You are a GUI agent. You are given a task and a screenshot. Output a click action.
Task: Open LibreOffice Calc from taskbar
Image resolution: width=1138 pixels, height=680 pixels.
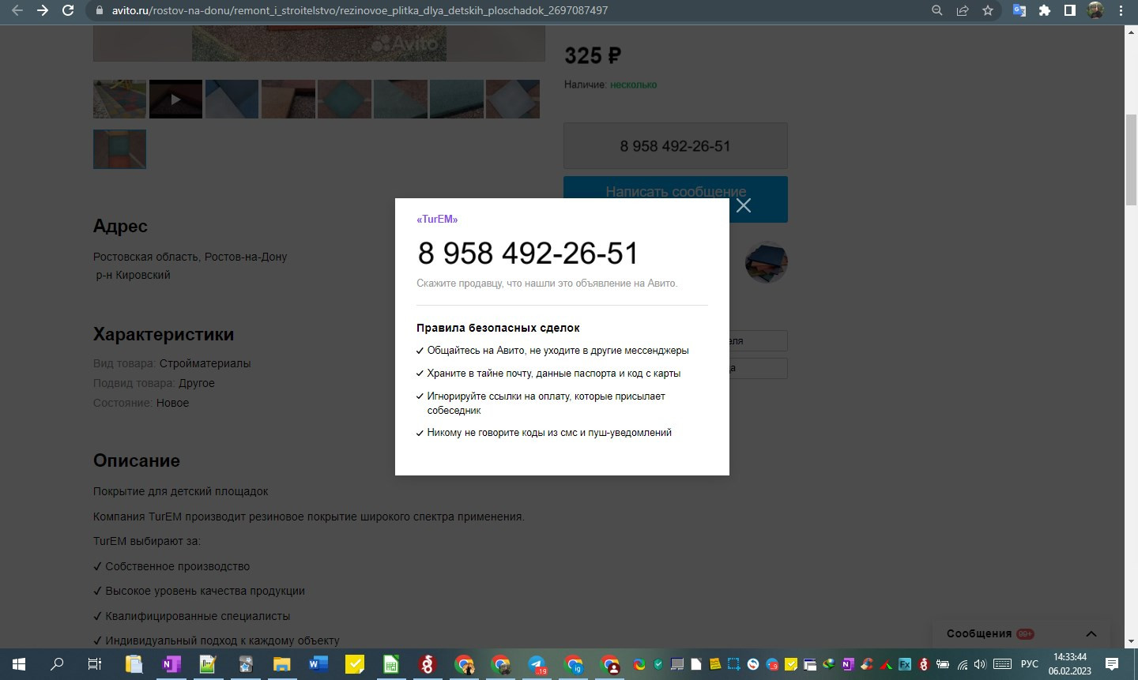[391, 664]
